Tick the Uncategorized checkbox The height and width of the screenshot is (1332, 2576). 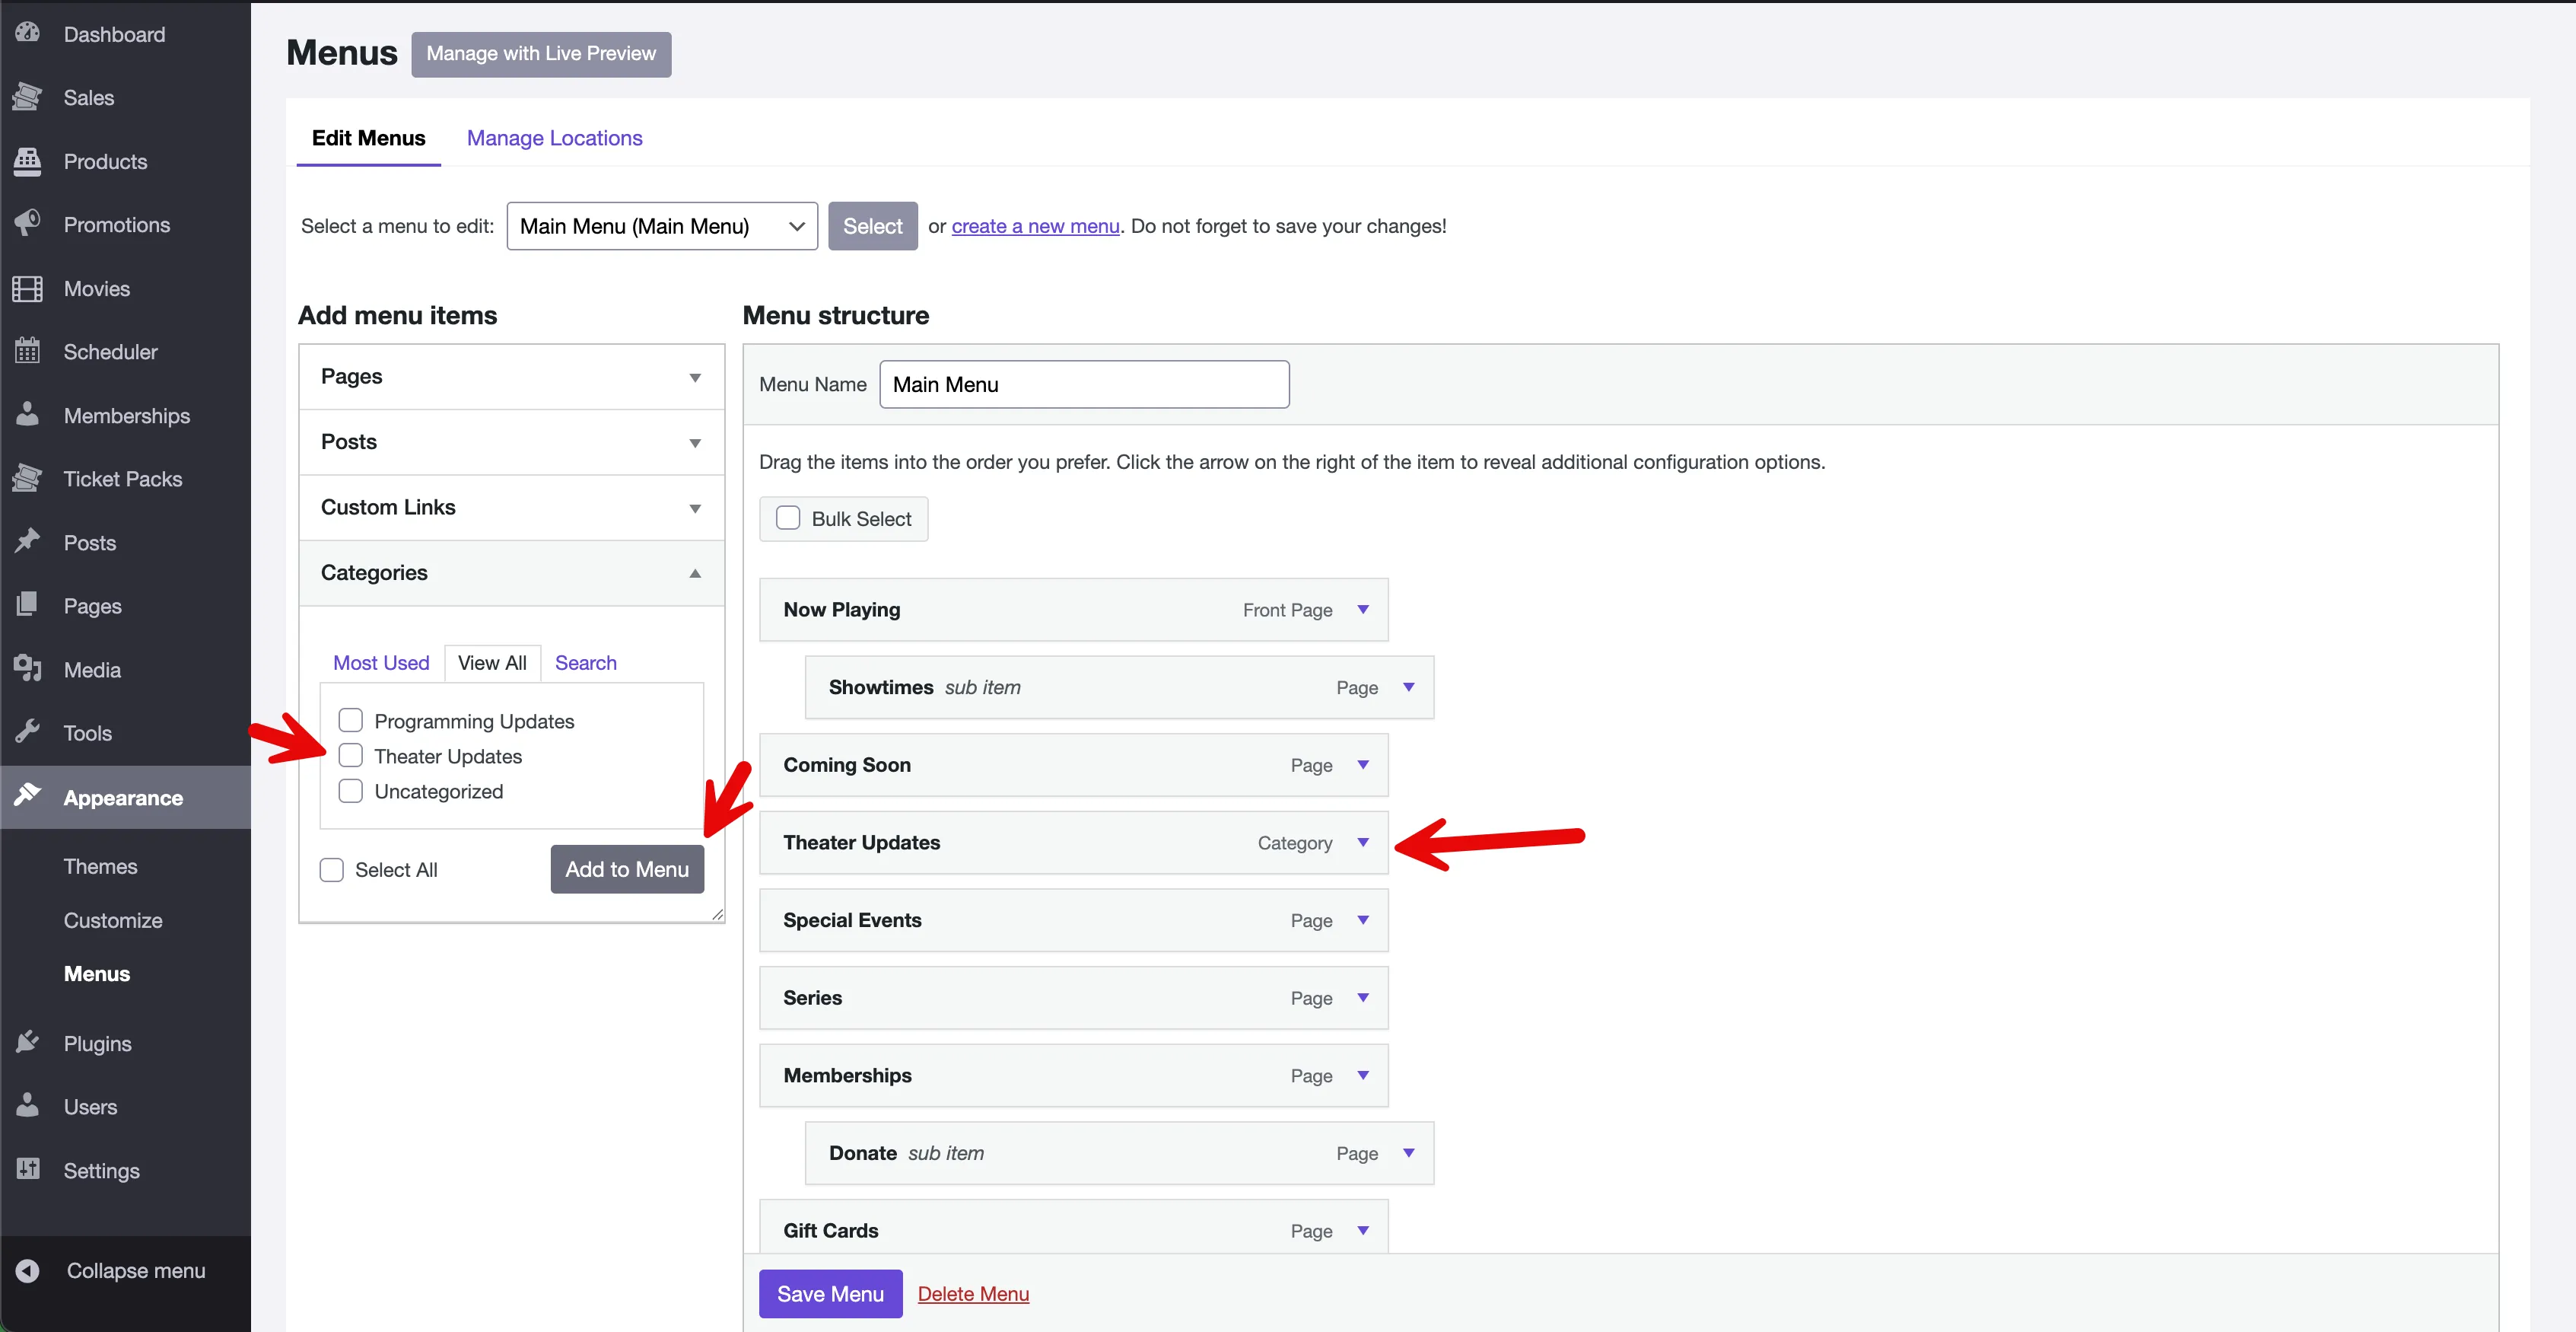coord(351,791)
